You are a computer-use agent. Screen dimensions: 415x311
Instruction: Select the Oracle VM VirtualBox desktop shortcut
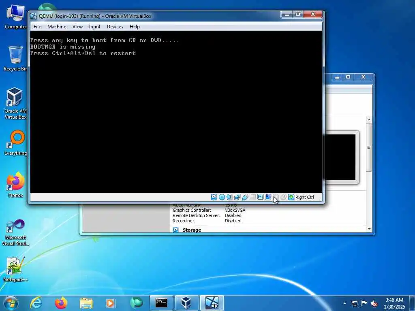15,103
